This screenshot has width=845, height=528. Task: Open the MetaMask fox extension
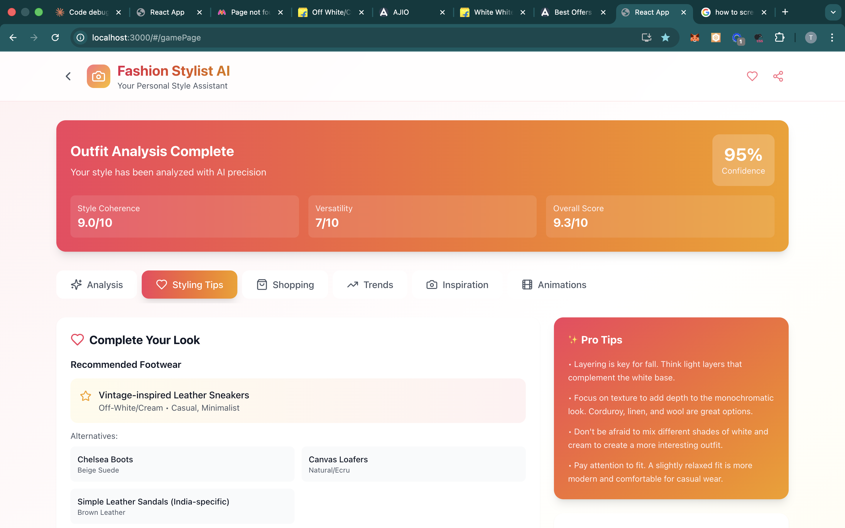[694, 37]
